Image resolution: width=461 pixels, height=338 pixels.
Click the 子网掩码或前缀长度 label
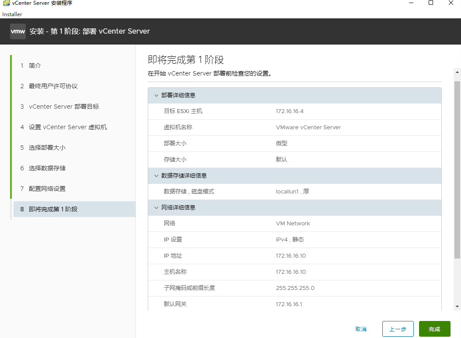(189, 288)
